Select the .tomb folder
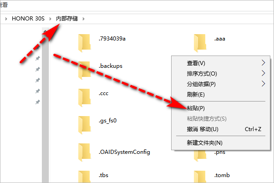Image resolution: width=274 pixels, height=183 pixels. pyautogui.click(x=212, y=176)
